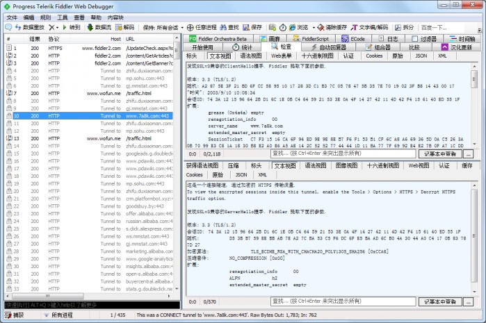
Task: Select session 7 www.wofun.me /traffic.html
Action: 89,93
